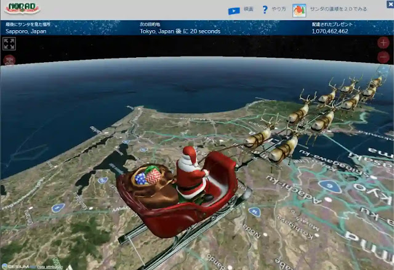
Task: Open the question mark help icon
Action: click(265, 10)
